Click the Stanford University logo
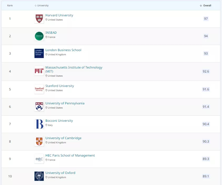This screenshot has width=222, height=185. tap(39, 89)
